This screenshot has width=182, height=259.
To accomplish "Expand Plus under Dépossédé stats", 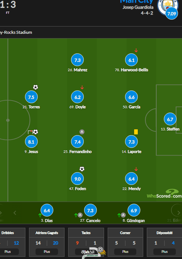I will point(165,252).
